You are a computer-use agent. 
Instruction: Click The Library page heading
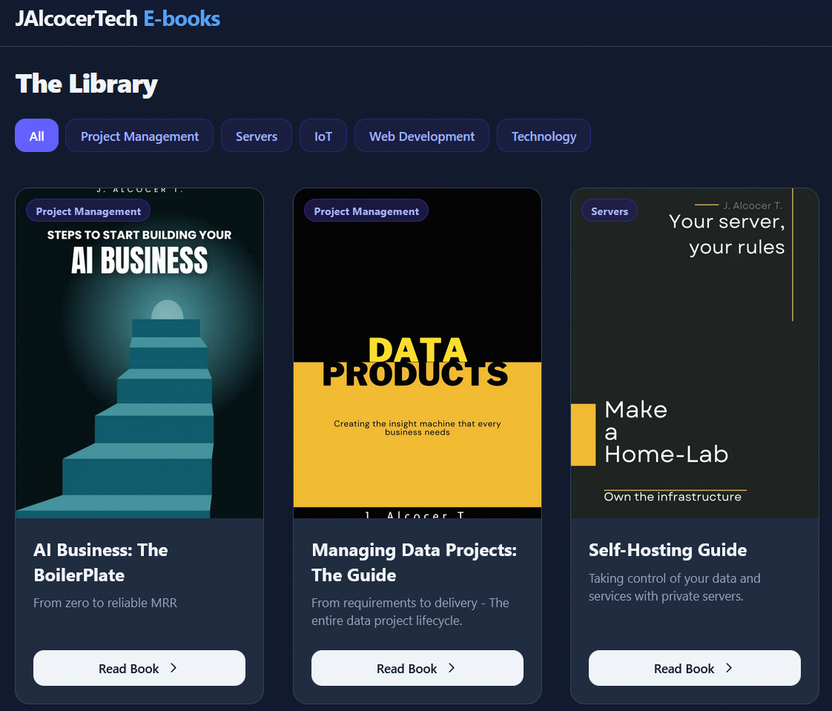pyautogui.click(x=86, y=83)
